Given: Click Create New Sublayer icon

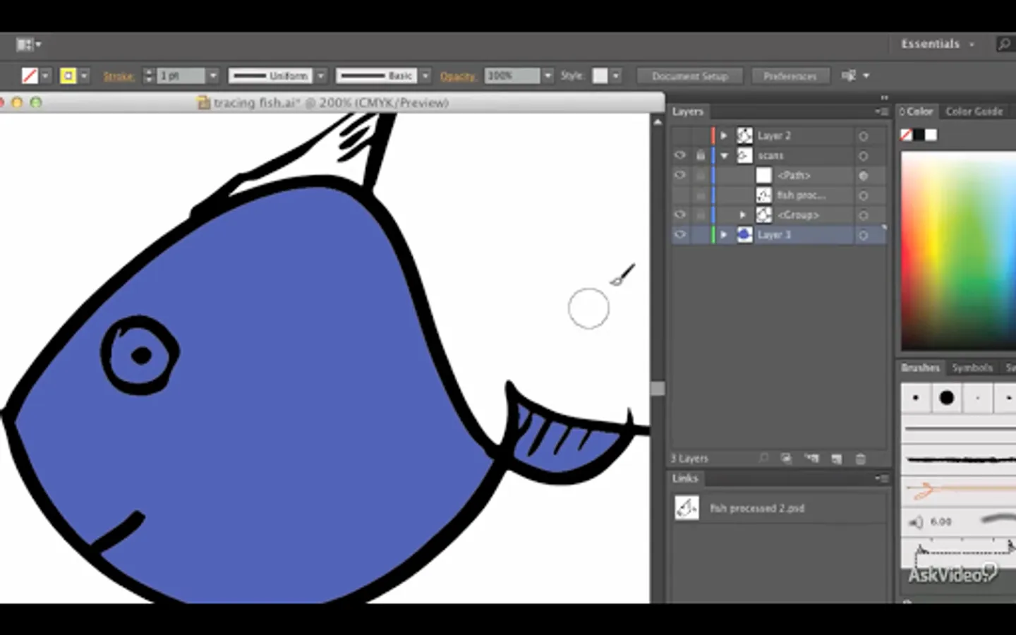Looking at the screenshot, I should coord(812,459).
